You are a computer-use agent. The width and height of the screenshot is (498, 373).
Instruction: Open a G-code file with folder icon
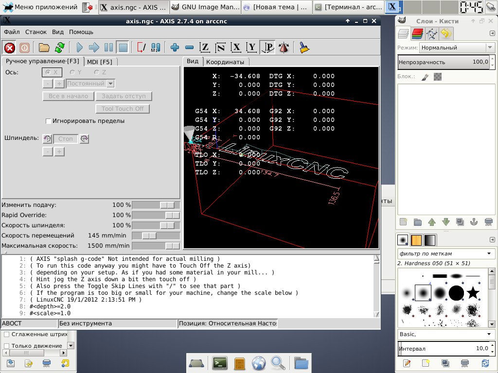tap(44, 48)
